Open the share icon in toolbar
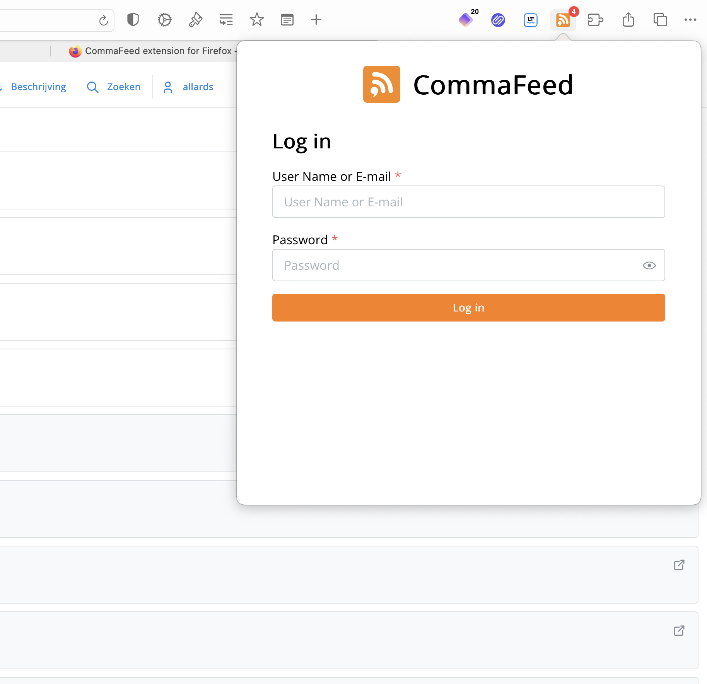The width and height of the screenshot is (707, 684). click(628, 20)
